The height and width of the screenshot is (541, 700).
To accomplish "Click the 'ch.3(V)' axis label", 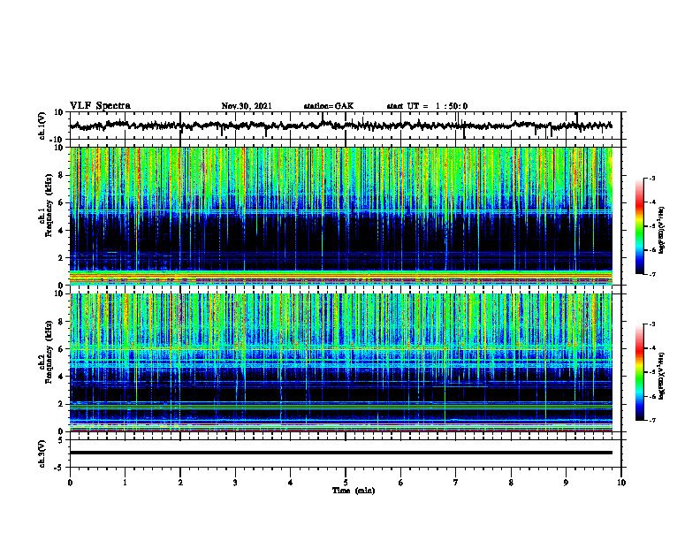I will (42, 453).
